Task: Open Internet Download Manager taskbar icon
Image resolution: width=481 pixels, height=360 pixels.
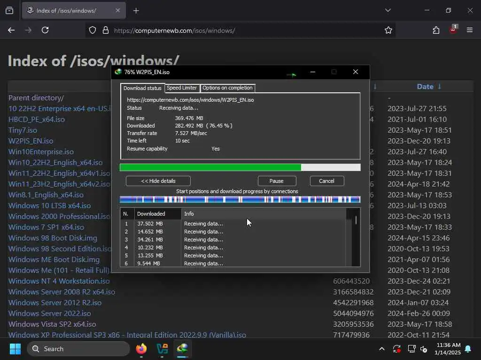Action: click(183, 349)
